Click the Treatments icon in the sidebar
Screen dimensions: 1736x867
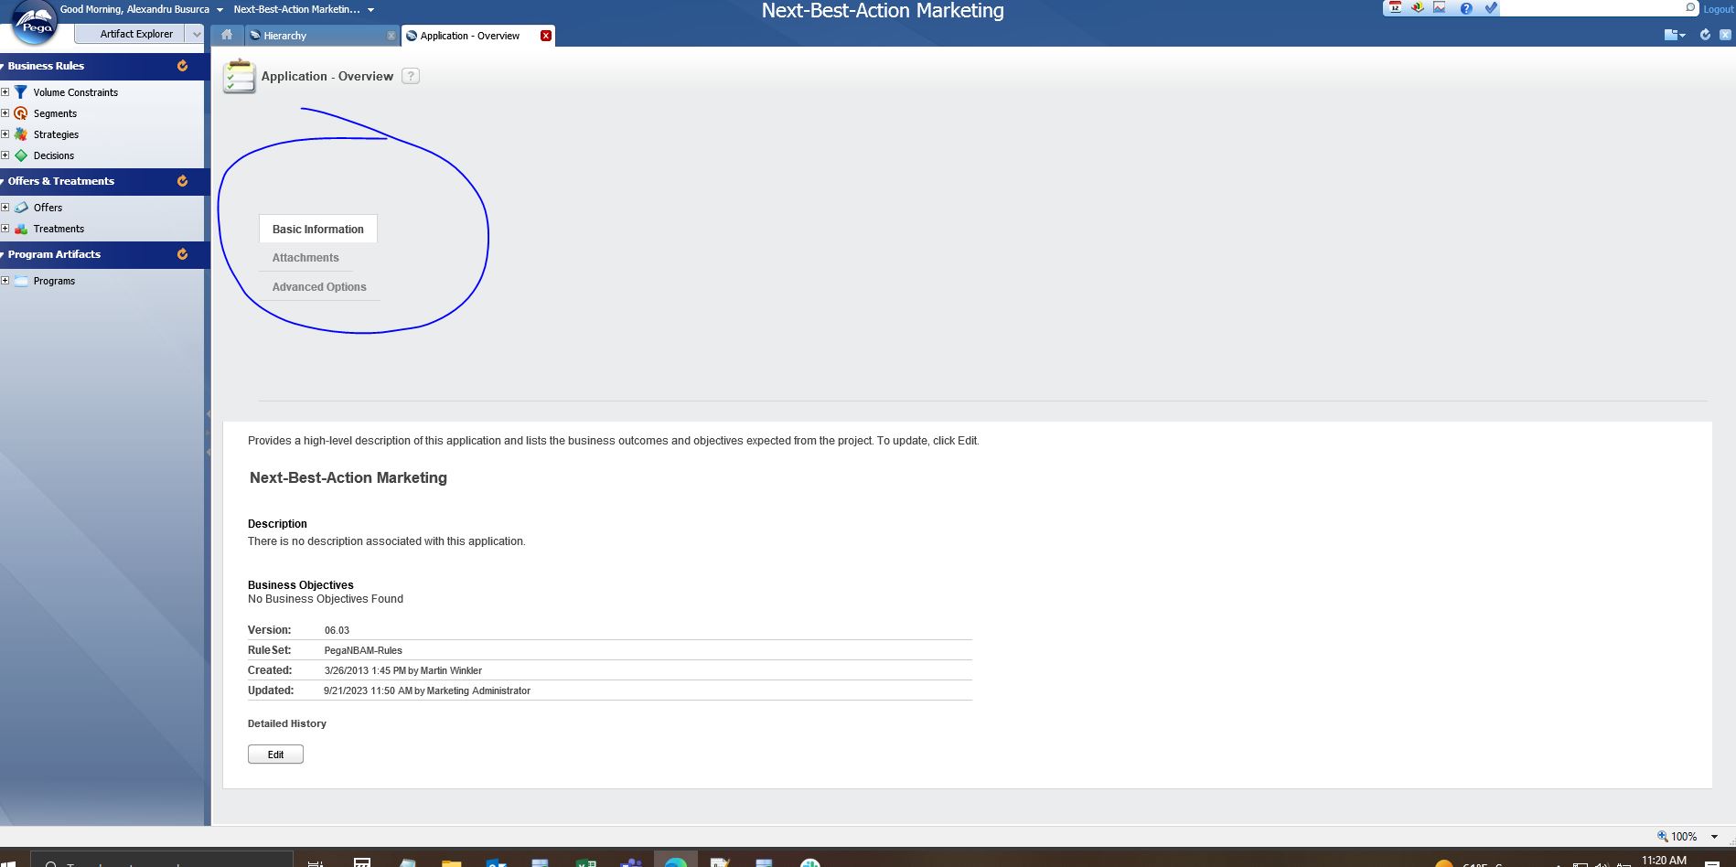(22, 229)
